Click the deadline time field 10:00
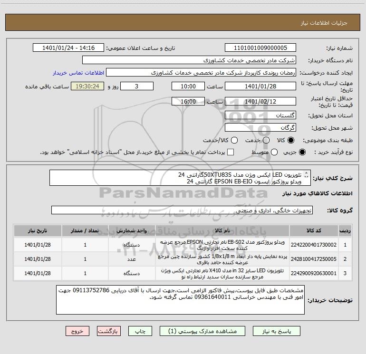This screenshot has height=354, width=366. point(188,86)
